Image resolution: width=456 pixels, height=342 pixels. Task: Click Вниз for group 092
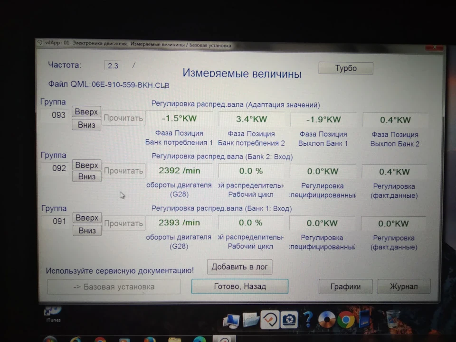(86, 176)
